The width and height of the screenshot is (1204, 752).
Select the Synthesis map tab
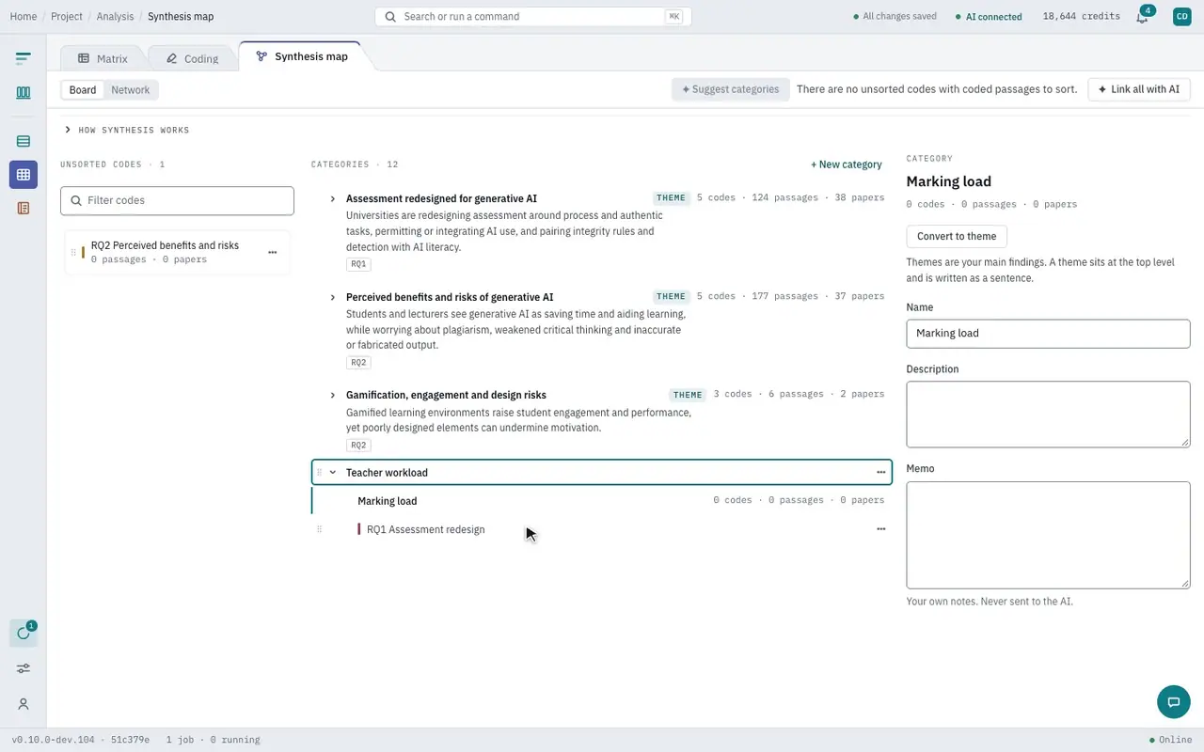click(x=302, y=56)
